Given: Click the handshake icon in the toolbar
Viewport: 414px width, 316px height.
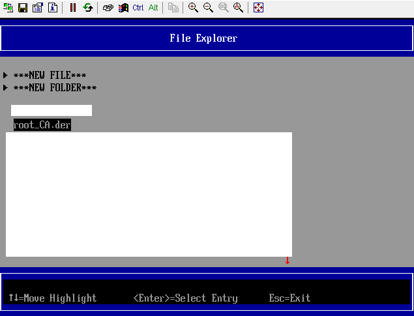Looking at the screenshot, I should 108,8.
